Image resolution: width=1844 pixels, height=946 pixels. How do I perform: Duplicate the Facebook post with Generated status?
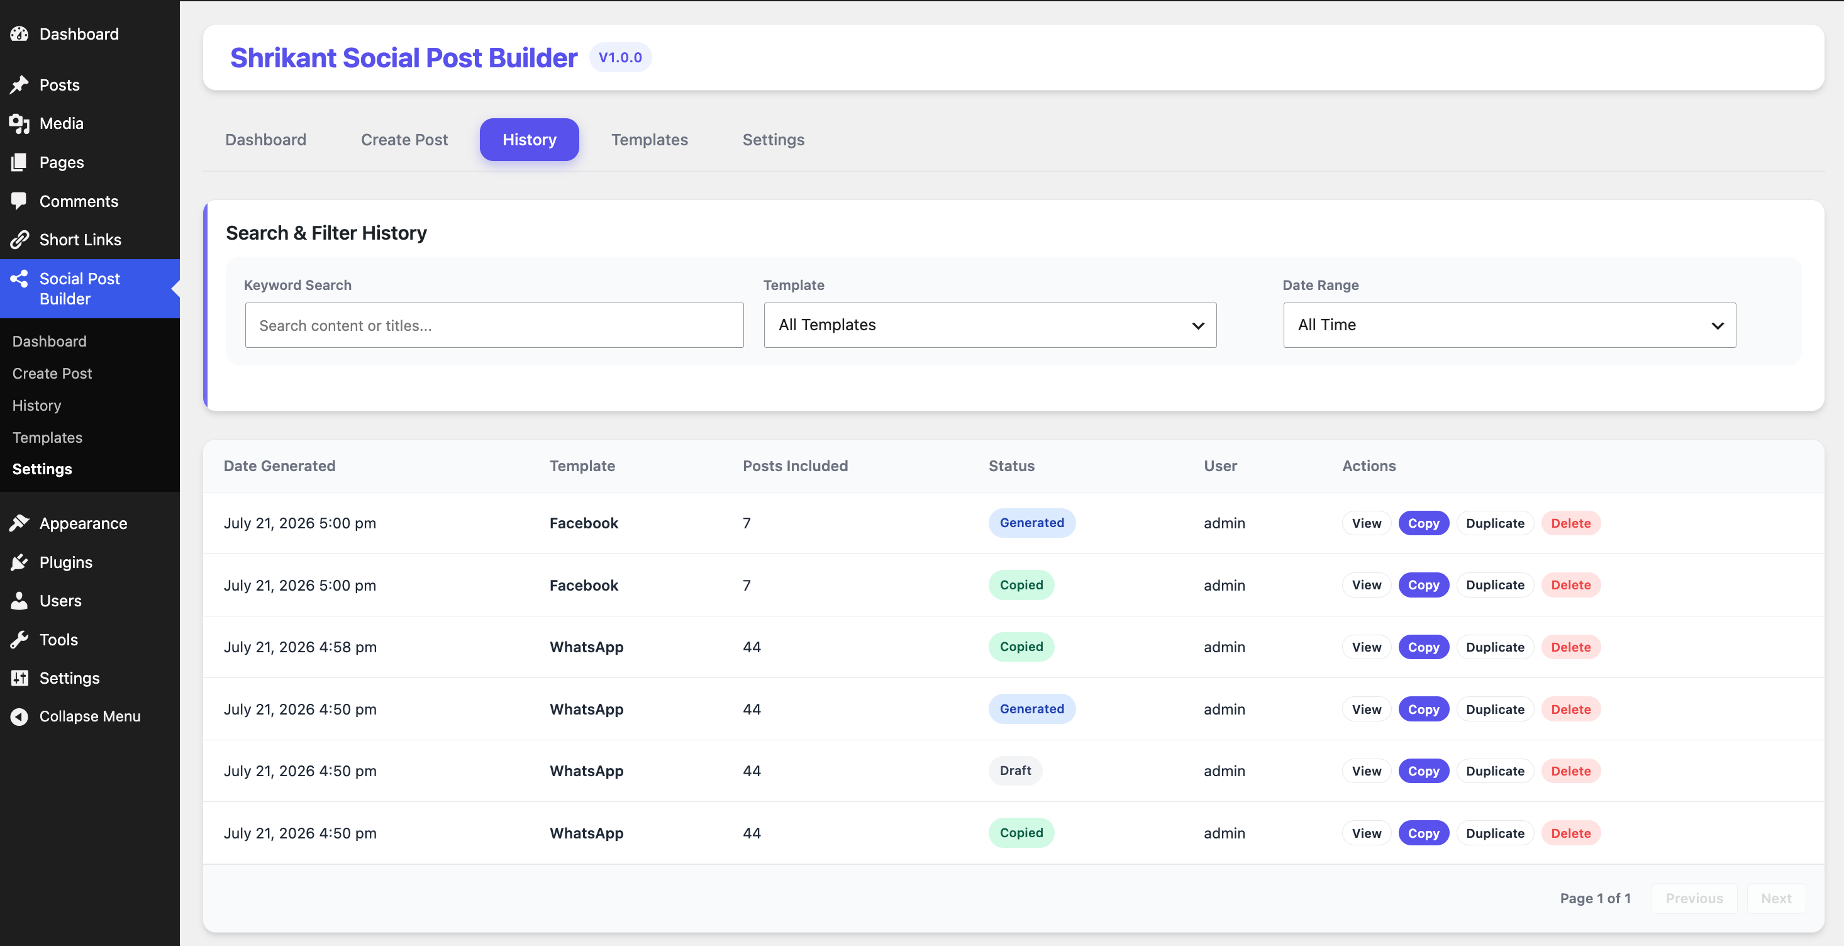pyautogui.click(x=1495, y=523)
